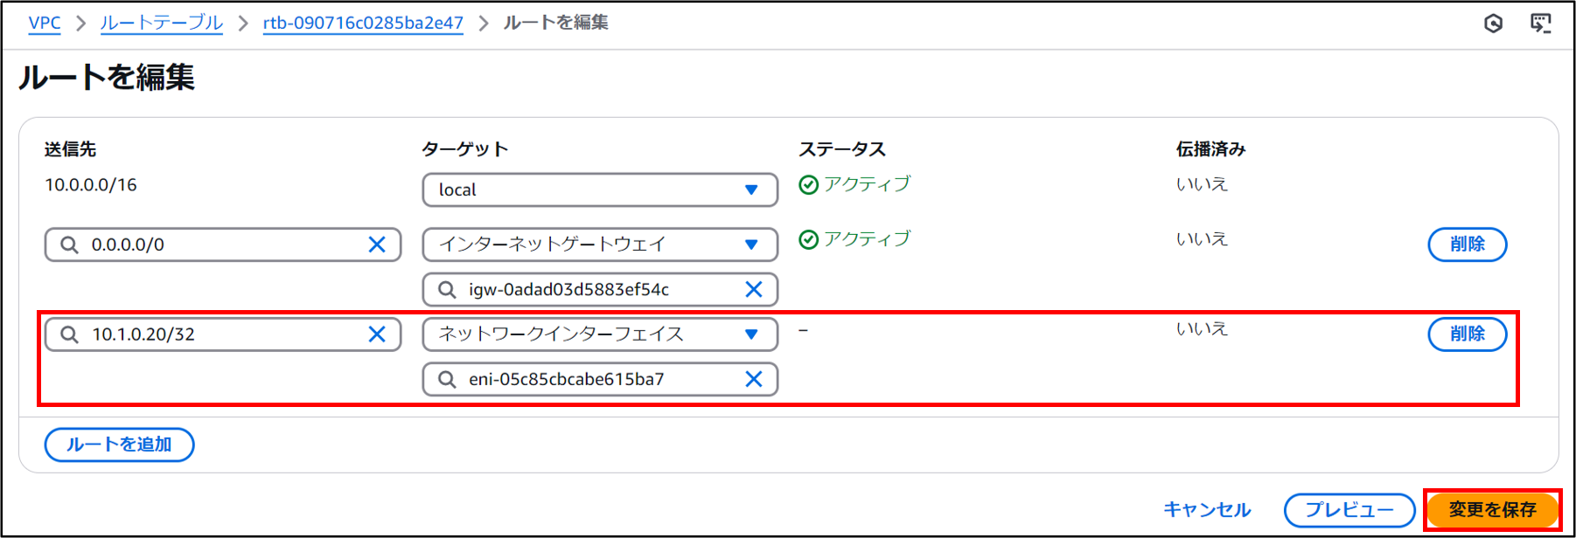Click the hexagon icon in top-right header
Screen dimensions: 1576x538
point(1493,24)
